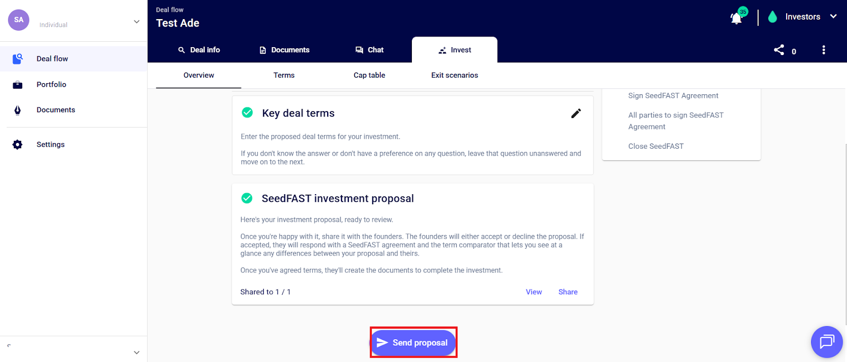The image size is (847, 362).
Task: Open the Cap table sub-tab
Action: coord(369,75)
